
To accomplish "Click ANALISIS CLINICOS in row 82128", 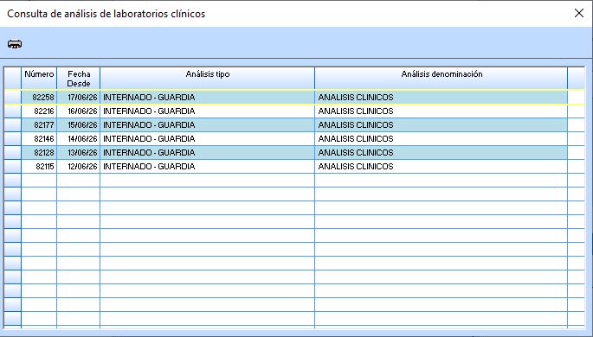I will (x=356, y=153).
